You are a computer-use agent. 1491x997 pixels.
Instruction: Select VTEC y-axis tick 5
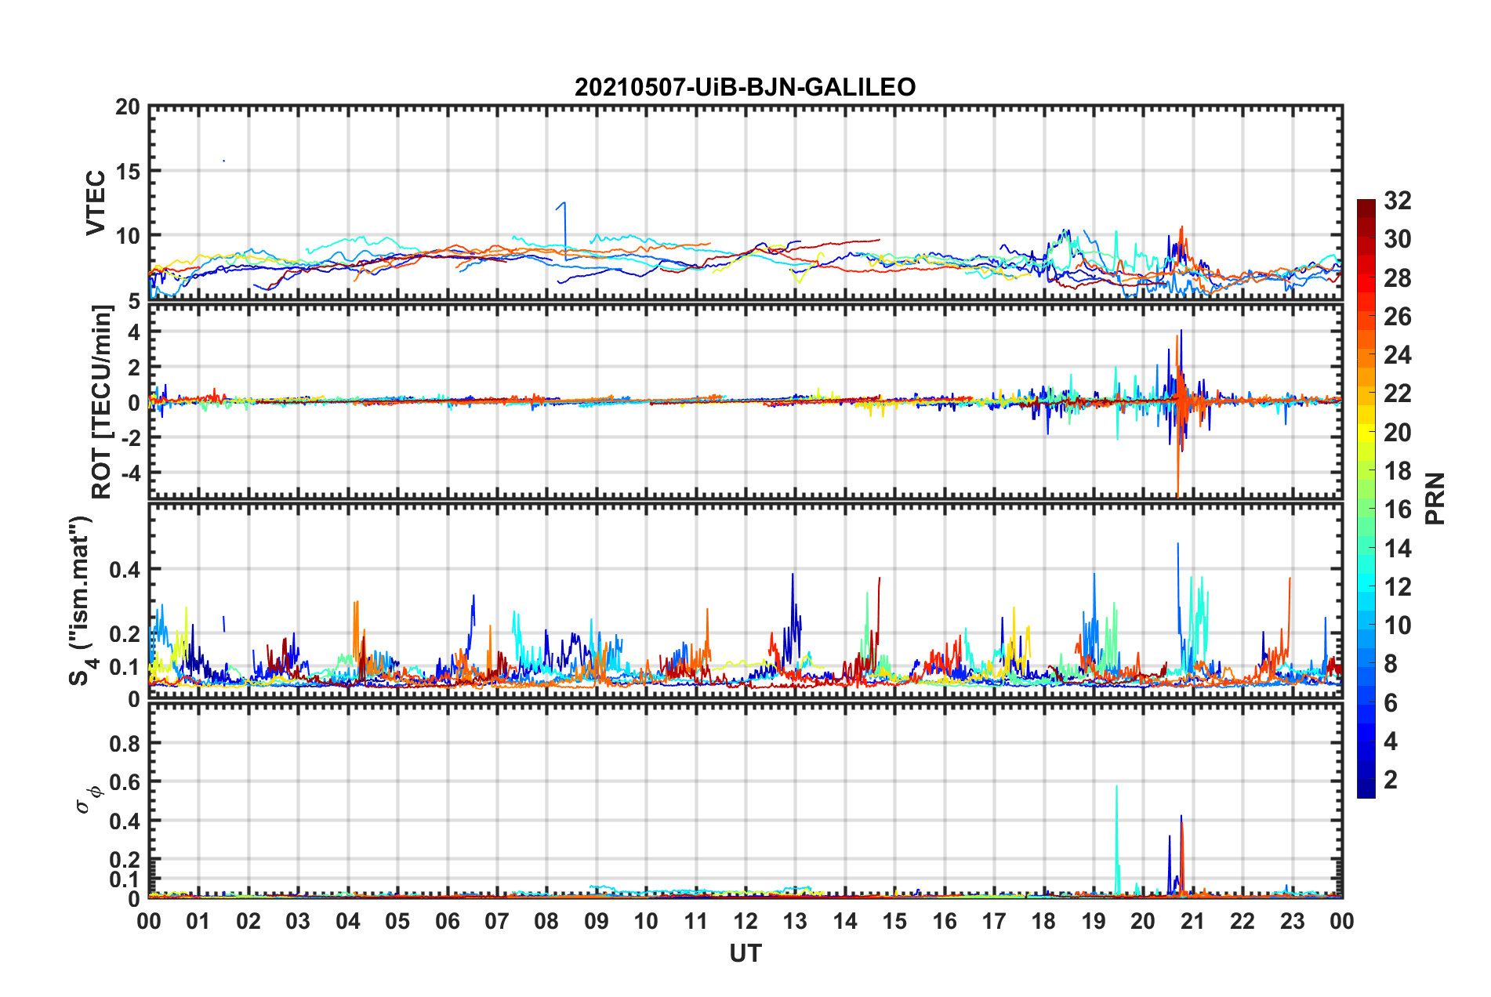click(134, 301)
